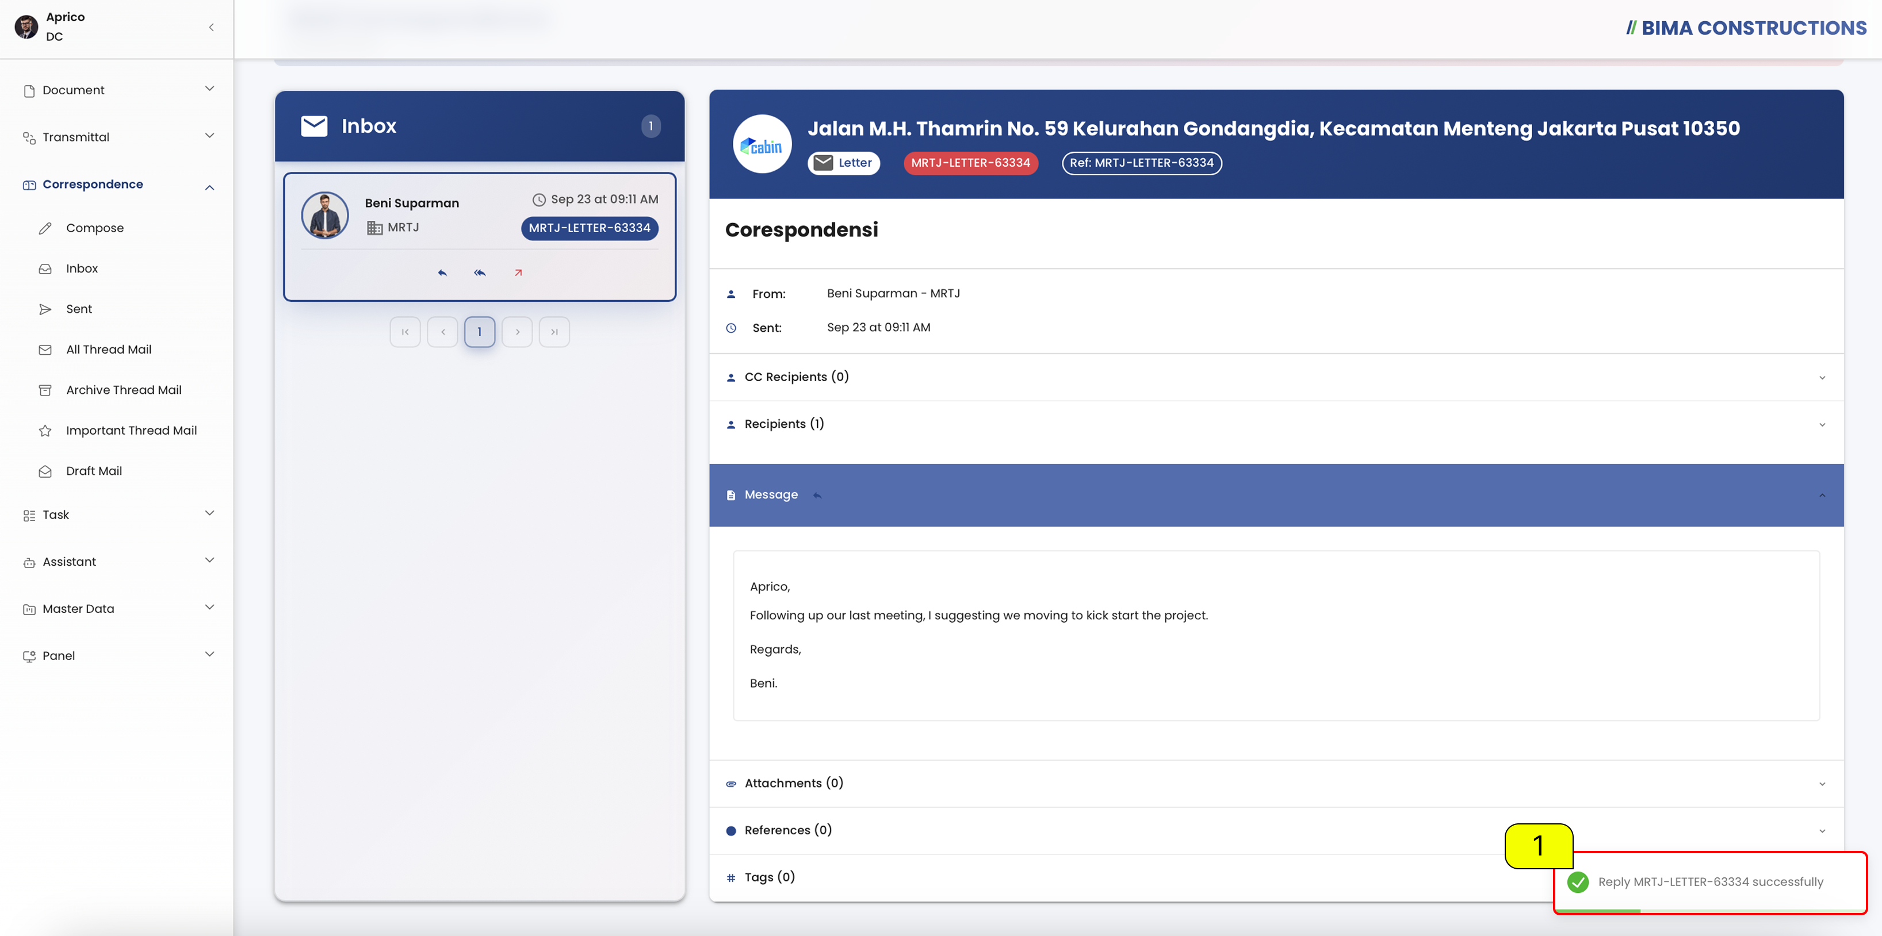Expand the Transmittal menu
Screen dimensions: 1882x936
pos(117,136)
